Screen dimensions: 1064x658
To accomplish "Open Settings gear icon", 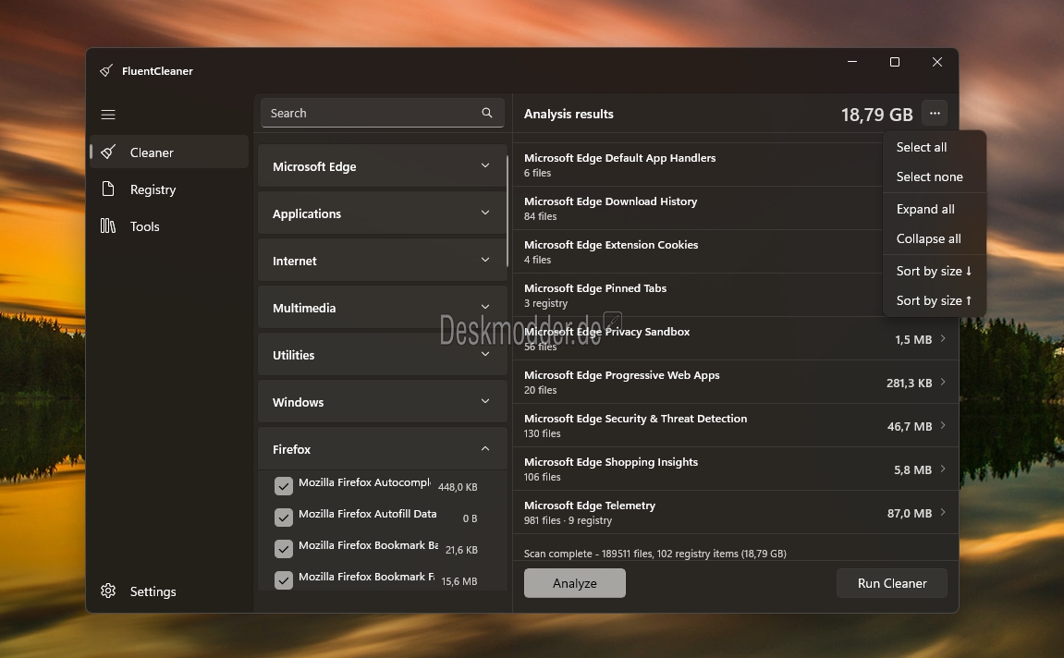I will (x=109, y=591).
